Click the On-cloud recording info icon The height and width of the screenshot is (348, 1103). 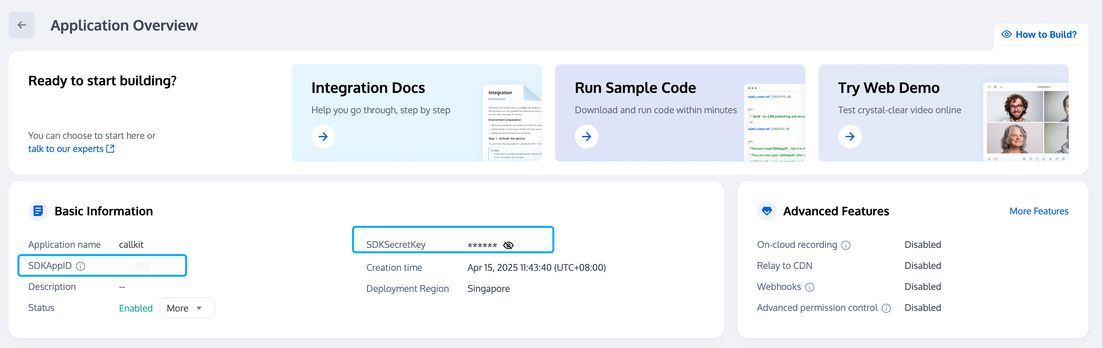tap(846, 245)
